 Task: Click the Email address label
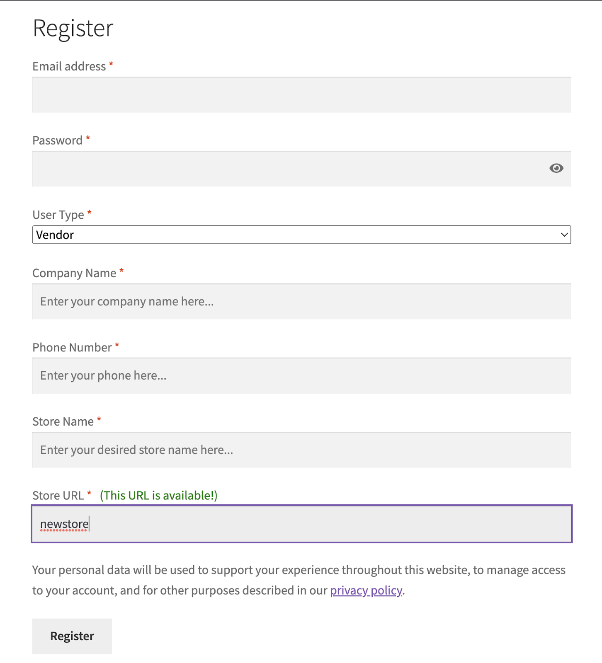69,67
